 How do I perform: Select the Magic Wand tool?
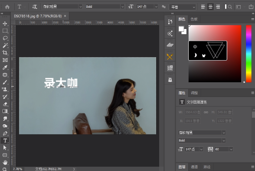click(5, 45)
